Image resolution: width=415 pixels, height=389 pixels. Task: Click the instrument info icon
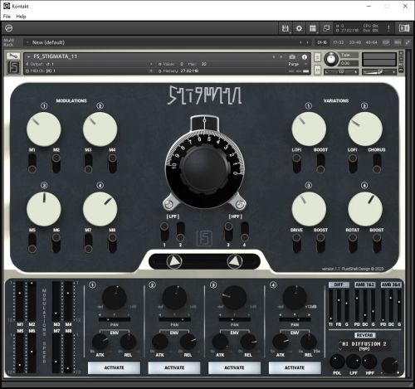pos(305,57)
